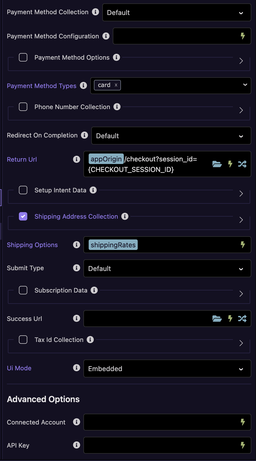Open the Ui Mode Embedded dropdown
Image resolution: width=256 pixels, height=461 pixels.
pyautogui.click(x=167, y=368)
